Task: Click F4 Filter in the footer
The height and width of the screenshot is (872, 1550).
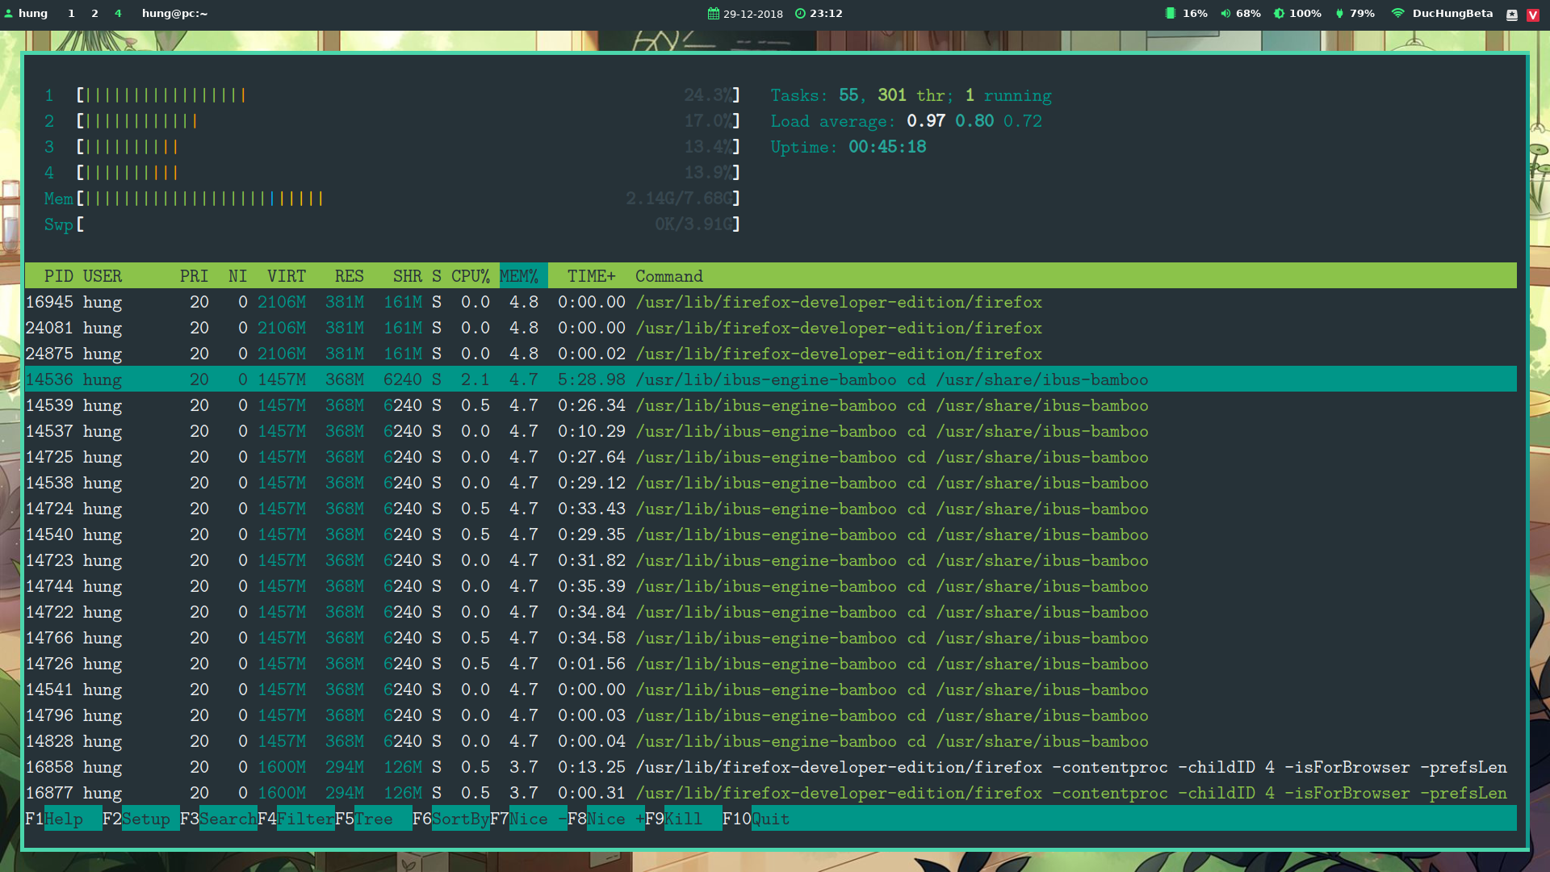Action: pos(305,819)
